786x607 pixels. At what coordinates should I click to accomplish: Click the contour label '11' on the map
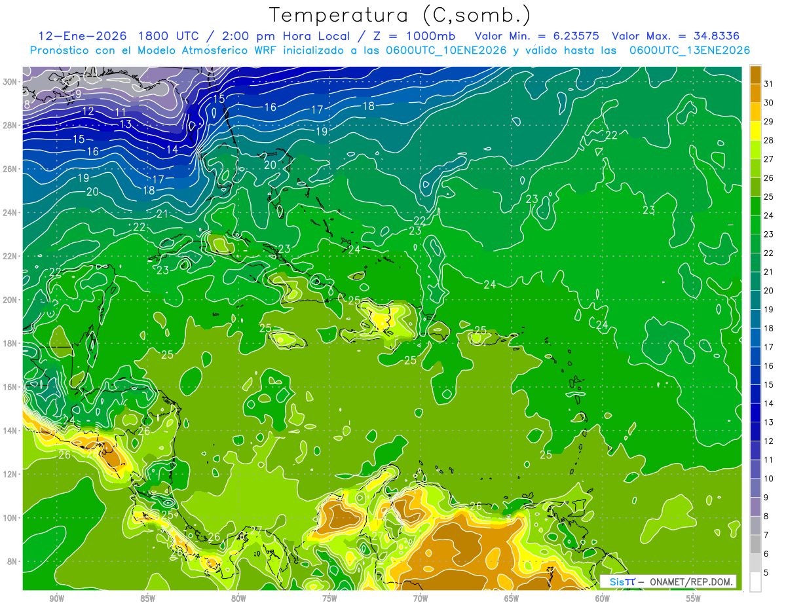(x=120, y=112)
